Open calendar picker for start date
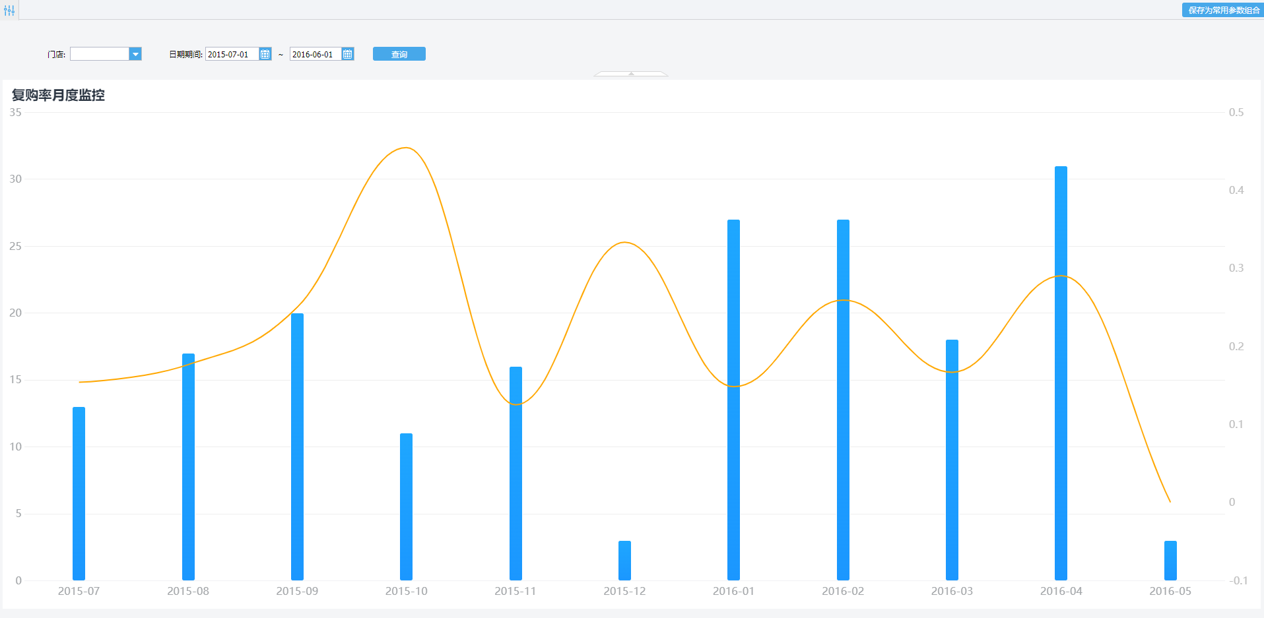Viewport: 1264px width, 618px height. tap(265, 54)
